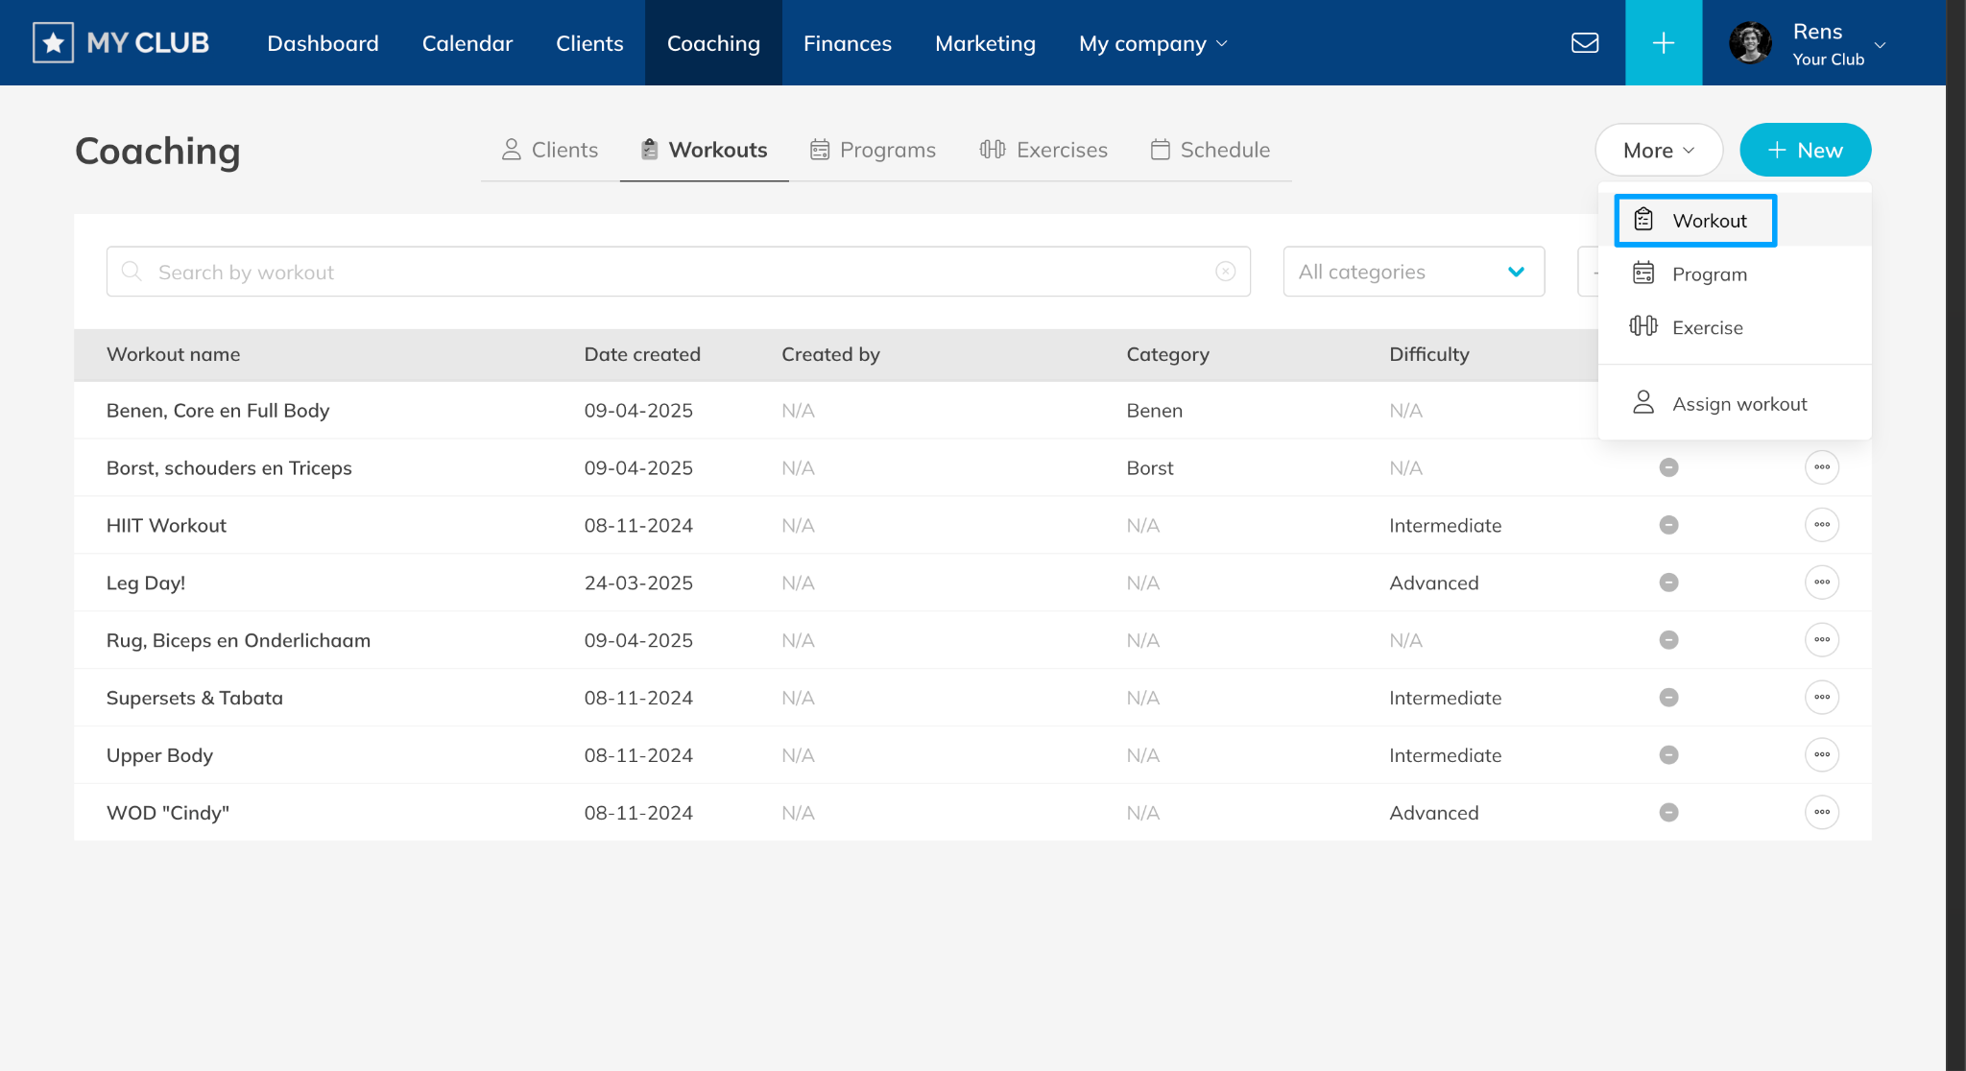Viewport: 1966px width, 1071px height.
Task: Toggle status indicator for Supersets & Tabata
Action: 1668,698
